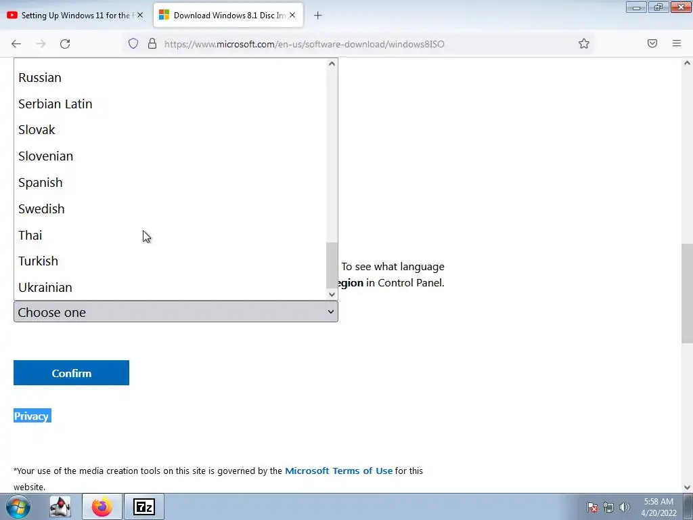
Task: Open the Action Center flag tray icon
Action: (x=592, y=507)
